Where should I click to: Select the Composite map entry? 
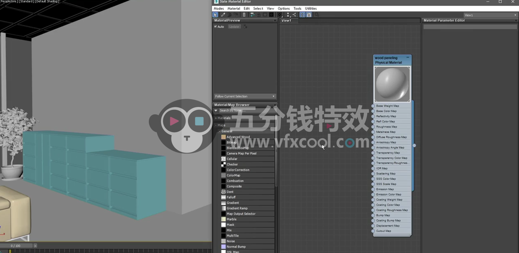click(247, 187)
